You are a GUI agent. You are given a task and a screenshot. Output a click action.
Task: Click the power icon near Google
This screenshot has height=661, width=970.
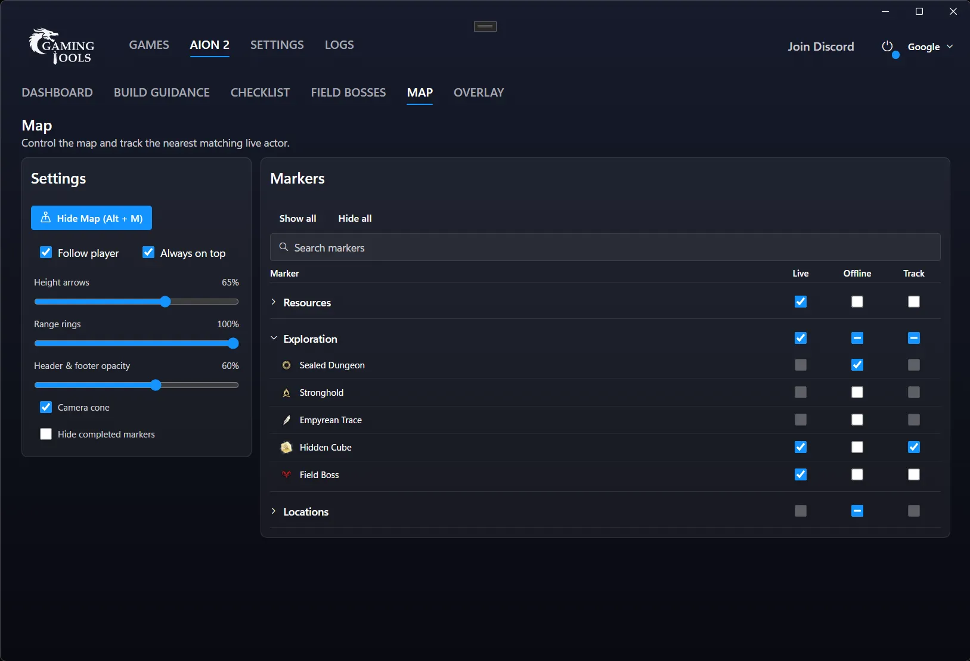887,46
